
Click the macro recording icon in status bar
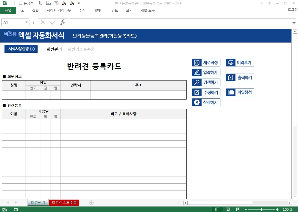tap(16, 210)
